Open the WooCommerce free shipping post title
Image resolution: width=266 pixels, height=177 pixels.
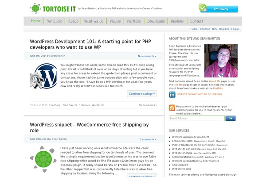[89, 127]
